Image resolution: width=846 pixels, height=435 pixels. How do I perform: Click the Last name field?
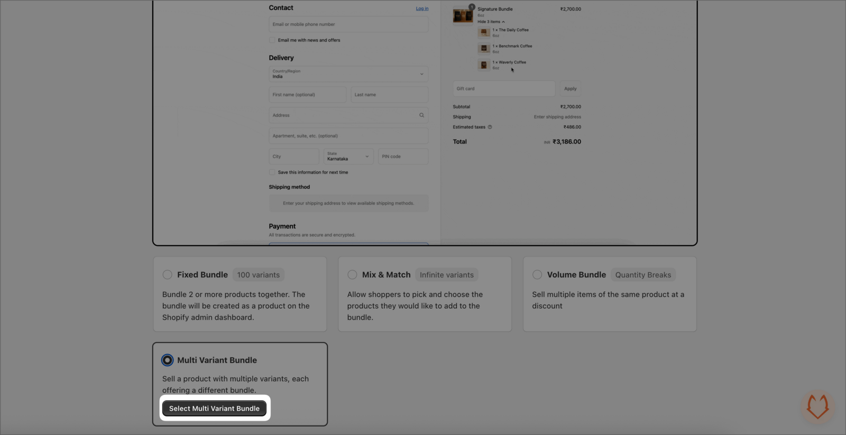(390, 95)
